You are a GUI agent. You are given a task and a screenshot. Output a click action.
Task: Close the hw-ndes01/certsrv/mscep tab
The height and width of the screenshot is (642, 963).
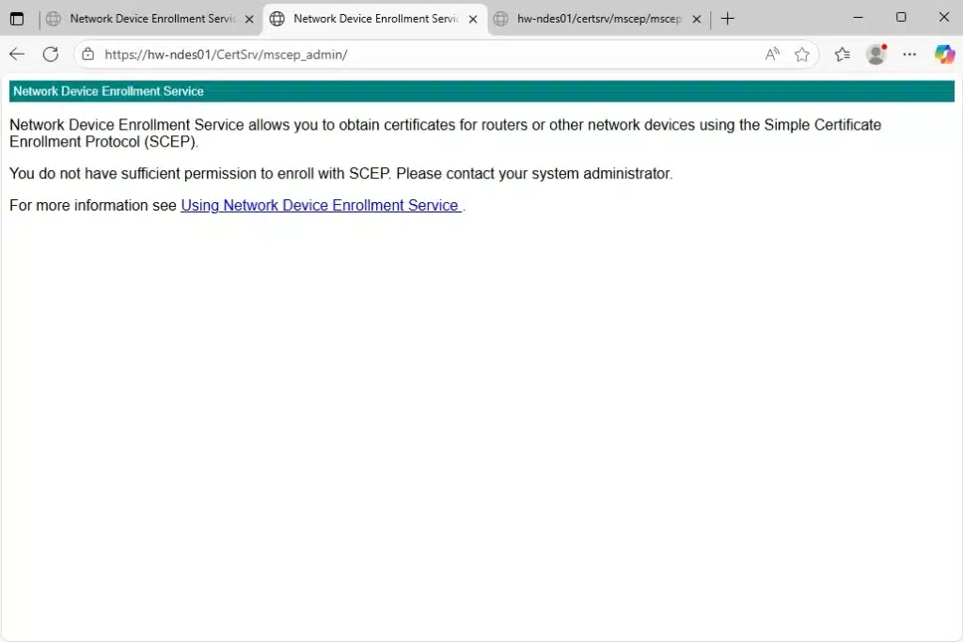[x=696, y=19]
